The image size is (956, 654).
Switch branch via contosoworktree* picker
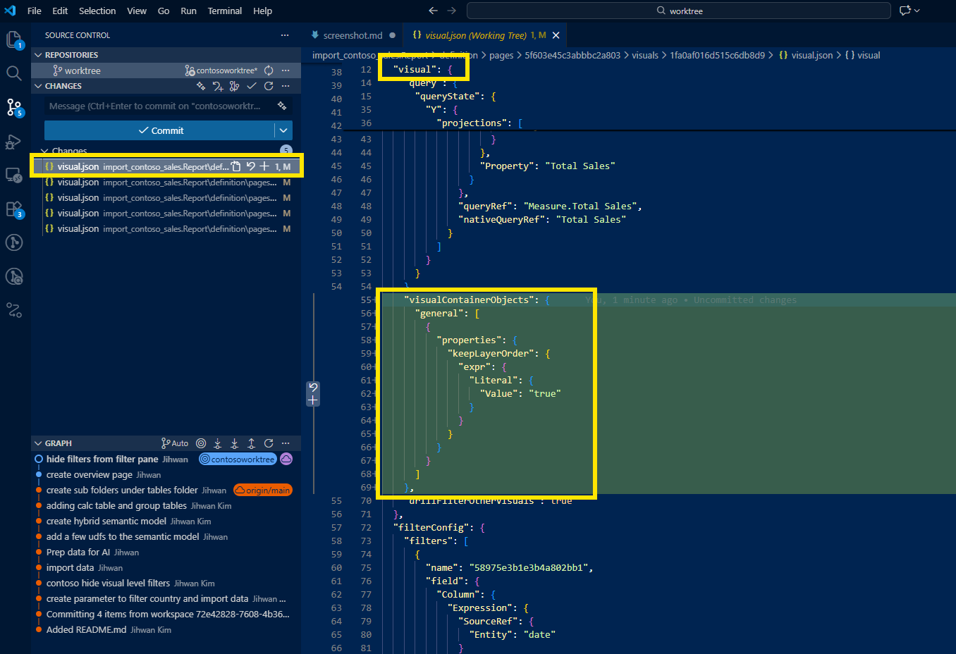221,70
